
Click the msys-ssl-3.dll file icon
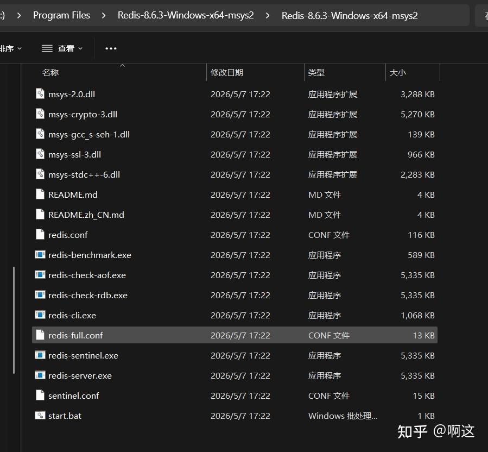[40, 154]
